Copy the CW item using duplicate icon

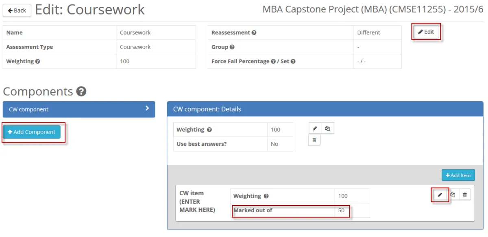[x=452, y=195]
